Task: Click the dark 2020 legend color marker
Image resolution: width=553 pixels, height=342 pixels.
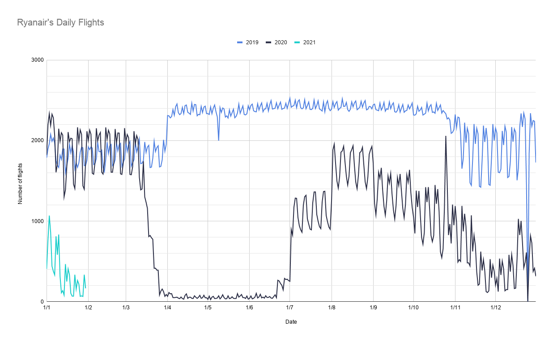Action: tap(268, 42)
